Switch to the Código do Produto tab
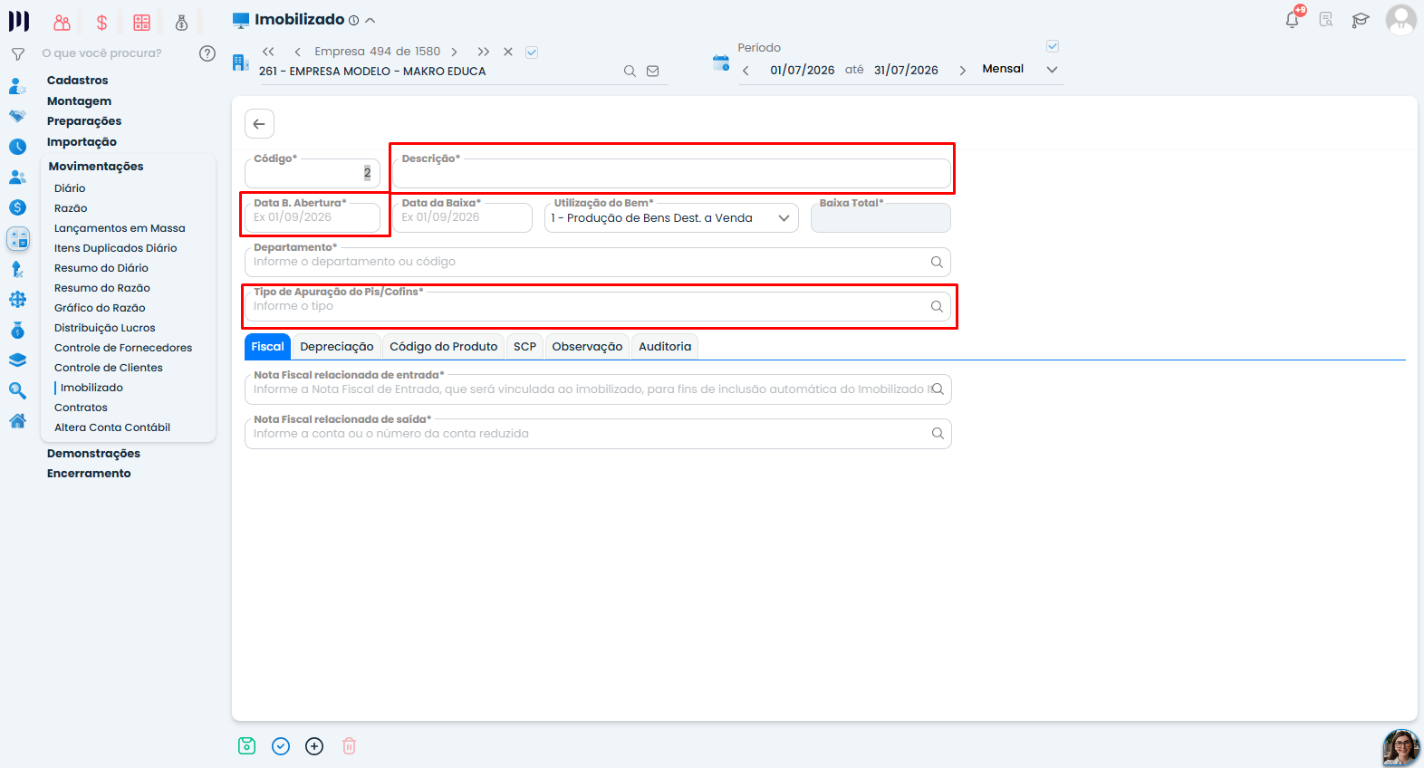This screenshot has height=768, width=1424. coord(444,347)
